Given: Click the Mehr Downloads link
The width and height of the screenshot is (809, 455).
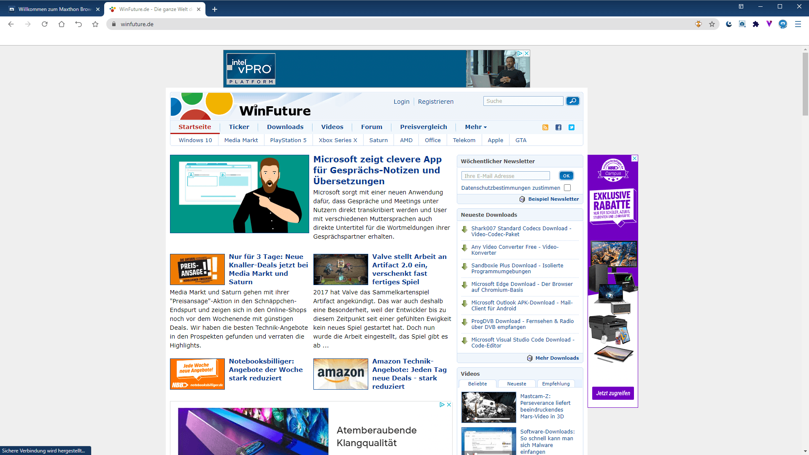Looking at the screenshot, I should (x=557, y=358).
